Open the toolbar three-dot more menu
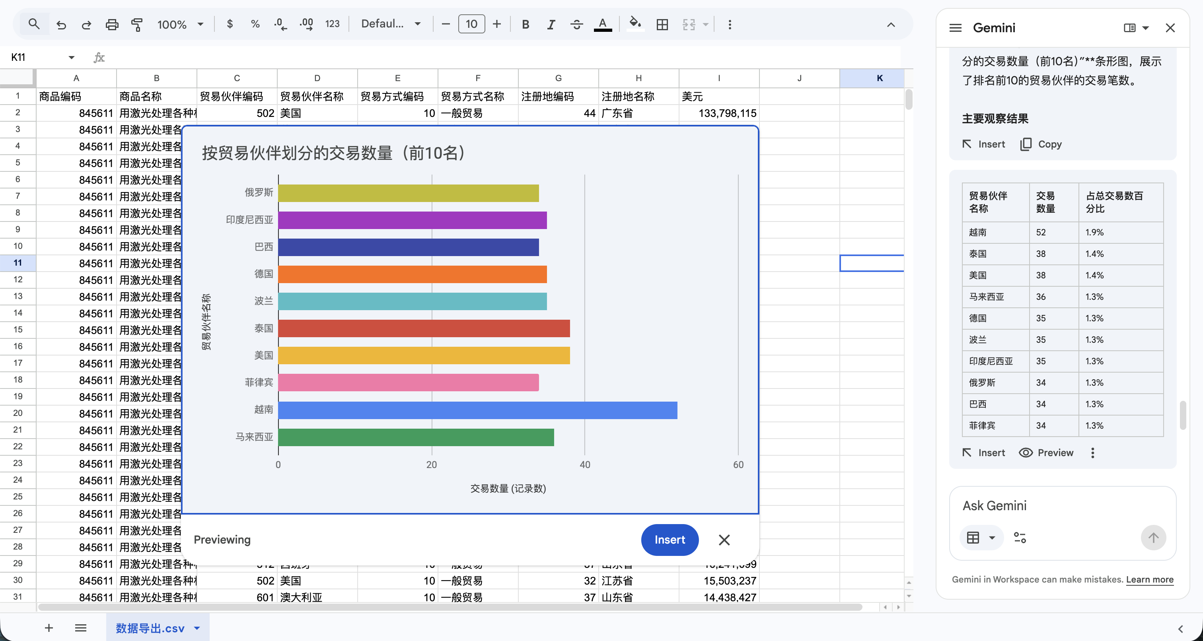Image resolution: width=1203 pixels, height=641 pixels. tap(730, 24)
